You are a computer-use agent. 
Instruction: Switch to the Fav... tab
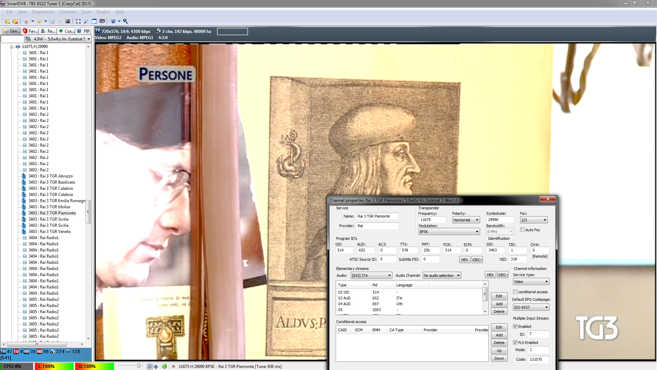click(30, 31)
